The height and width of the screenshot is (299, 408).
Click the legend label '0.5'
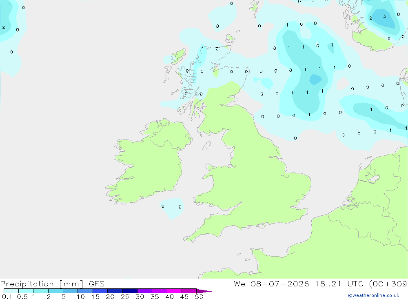22,297
